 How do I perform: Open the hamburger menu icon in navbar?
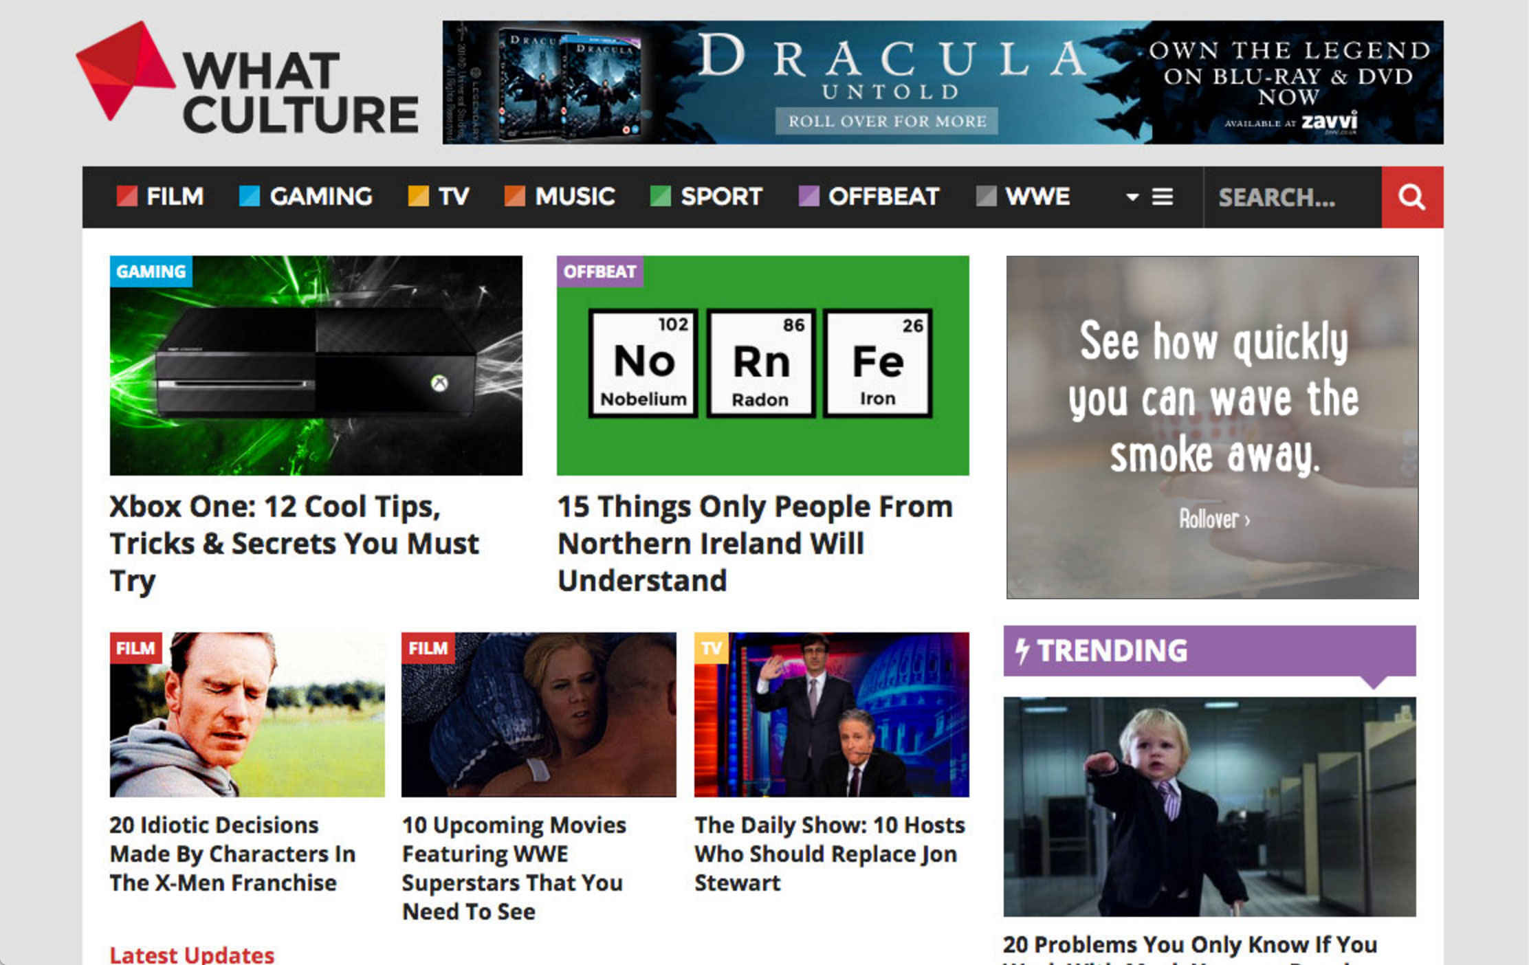click(x=1163, y=197)
